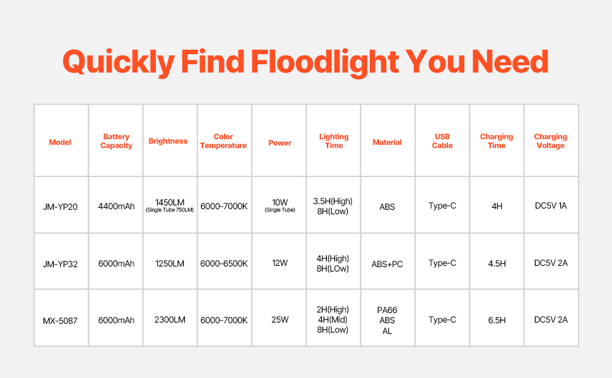The height and width of the screenshot is (378, 612).
Task: Select the 25W power cell
Action: tap(280, 320)
